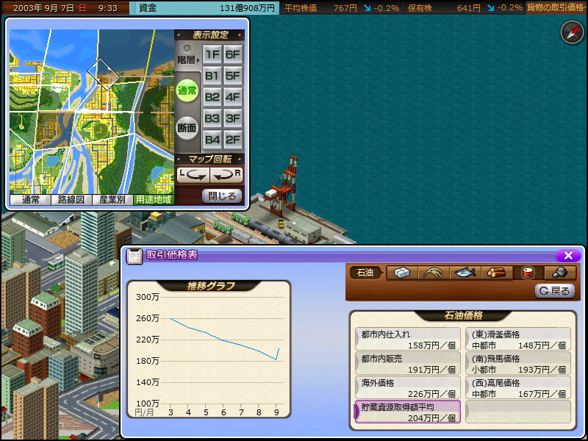
Task: Select floor 2F
Action: point(232,140)
